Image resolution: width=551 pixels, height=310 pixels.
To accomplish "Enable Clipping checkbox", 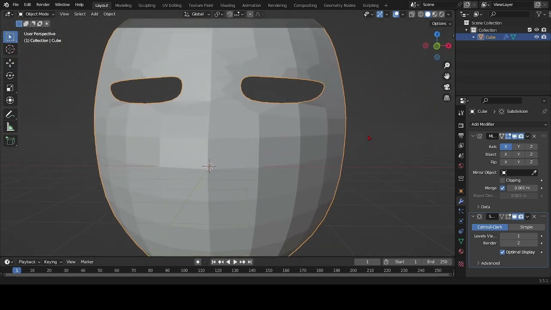I will point(502,180).
